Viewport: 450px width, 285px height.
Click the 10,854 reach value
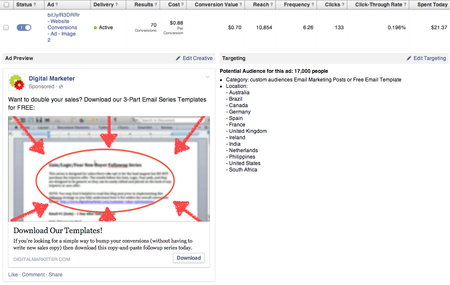pos(264,27)
